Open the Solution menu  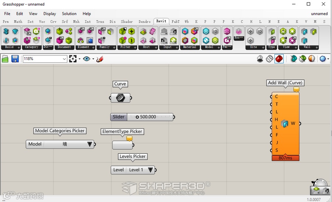[x=69, y=14]
